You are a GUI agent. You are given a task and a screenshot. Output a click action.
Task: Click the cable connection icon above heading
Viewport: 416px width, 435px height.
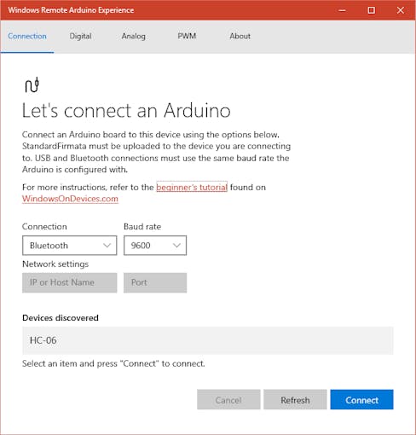click(x=32, y=84)
